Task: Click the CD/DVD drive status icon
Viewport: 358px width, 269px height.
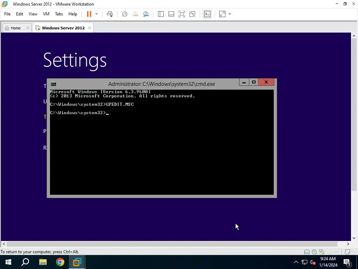Action: (314, 252)
